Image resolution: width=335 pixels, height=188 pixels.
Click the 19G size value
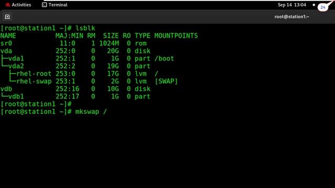(113, 66)
